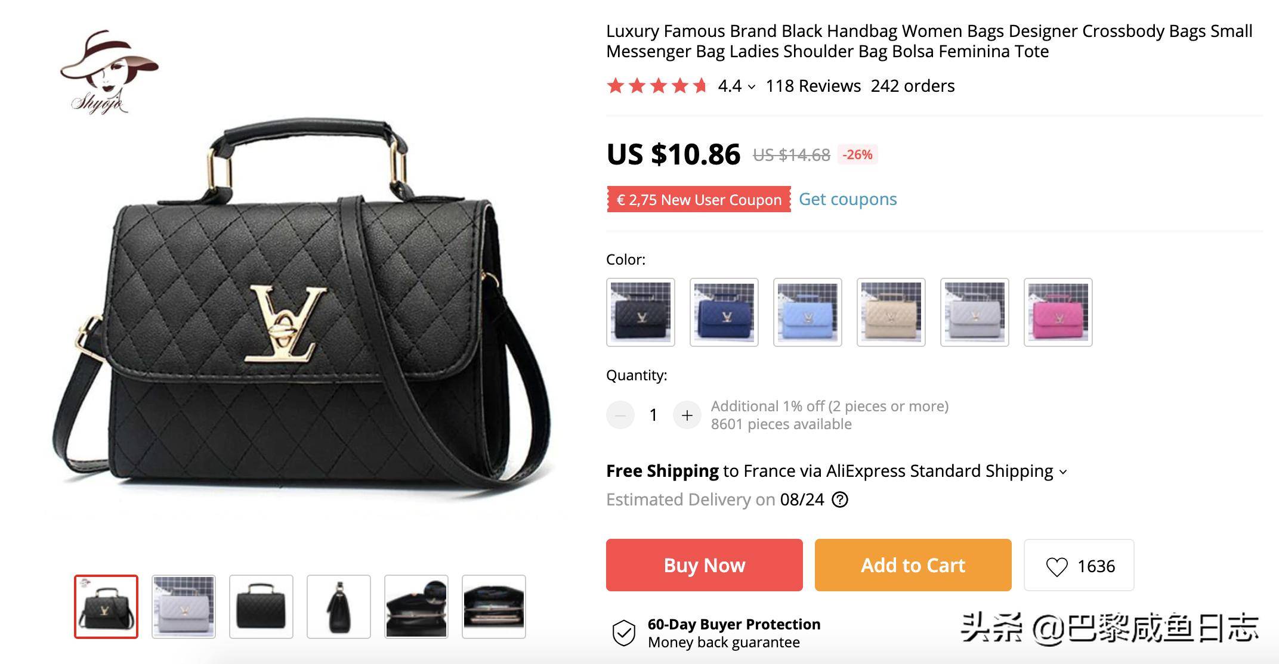The image size is (1279, 664).
Task: Click the Buyer Protection shield icon
Action: 624,633
